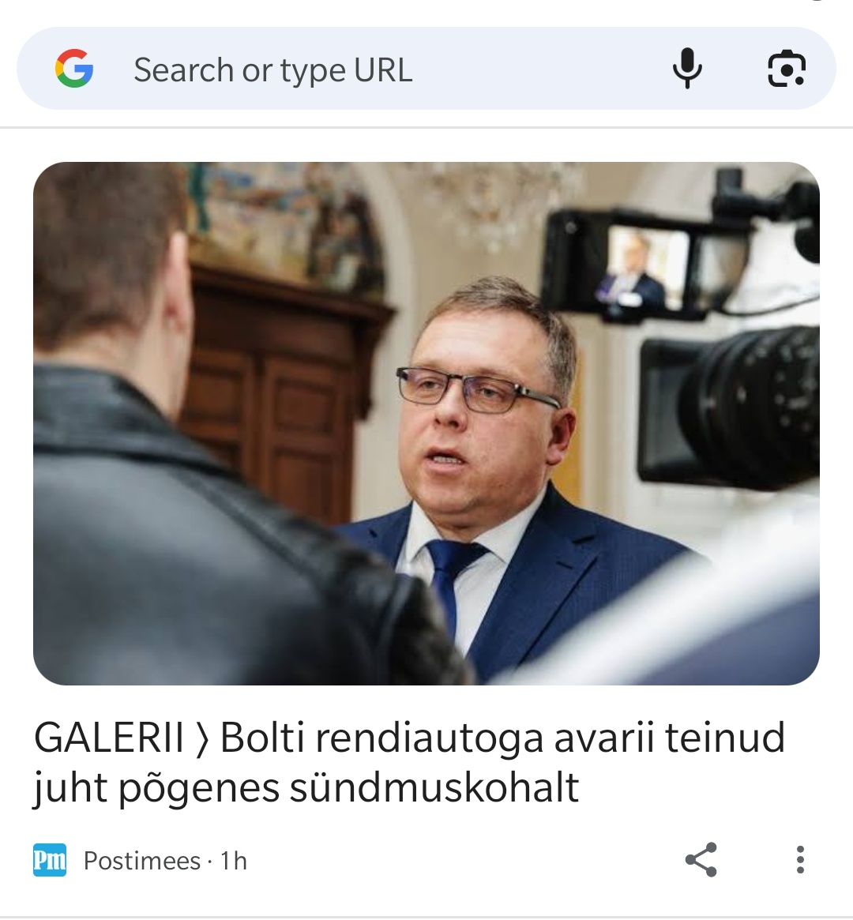Open the three-dot article options menu

pyautogui.click(x=800, y=859)
